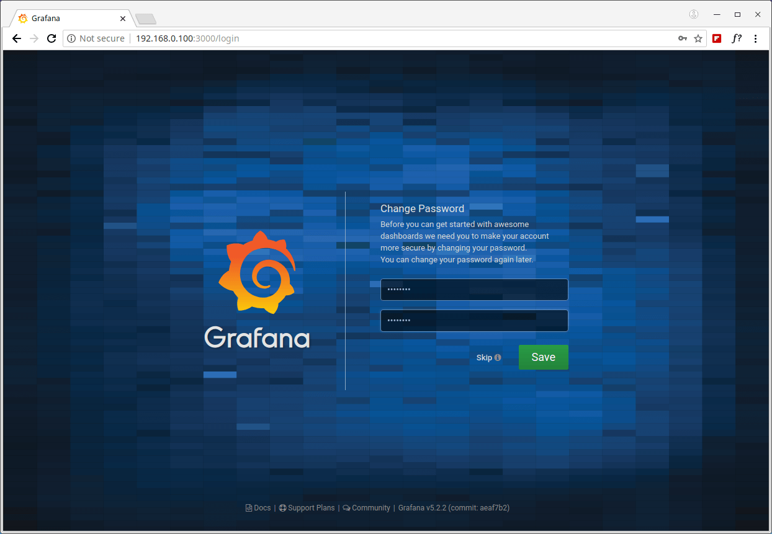Image resolution: width=772 pixels, height=534 pixels.
Task: Click the browser back arrow
Action: (x=17, y=38)
